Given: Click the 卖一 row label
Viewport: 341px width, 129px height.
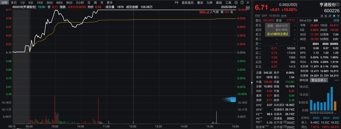Looking at the screenshot, I should point(258,44).
